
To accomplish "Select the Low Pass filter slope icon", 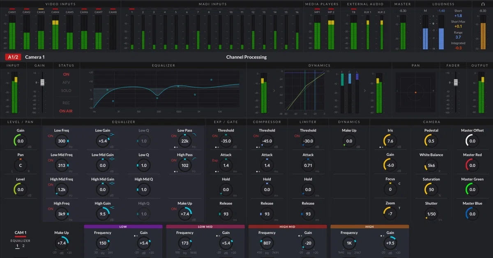I will tap(195, 134).
